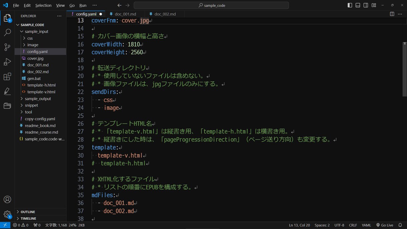Image resolution: width=407 pixels, height=229 pixels.
Task: Open the customize layout icon
Action: (374, 5)
